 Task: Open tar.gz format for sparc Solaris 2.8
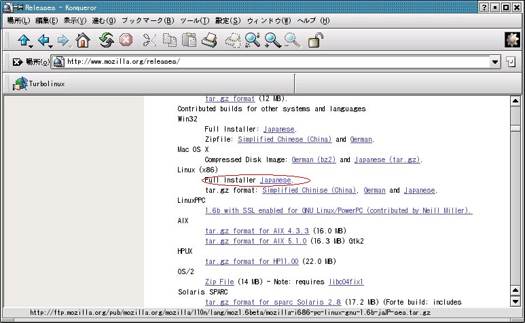coord(273,302)
